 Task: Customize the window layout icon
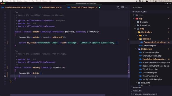pyautogui.click(x=170, y=3)
